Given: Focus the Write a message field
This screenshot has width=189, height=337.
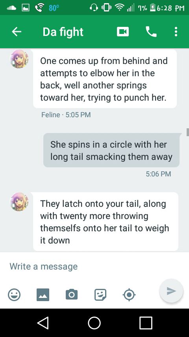Looking at the screenshot, I should [94, 266].
